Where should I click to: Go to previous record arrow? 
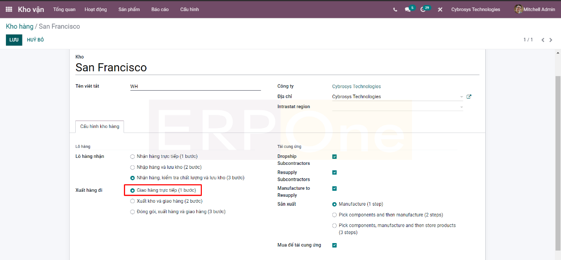[x=543, y=40]
